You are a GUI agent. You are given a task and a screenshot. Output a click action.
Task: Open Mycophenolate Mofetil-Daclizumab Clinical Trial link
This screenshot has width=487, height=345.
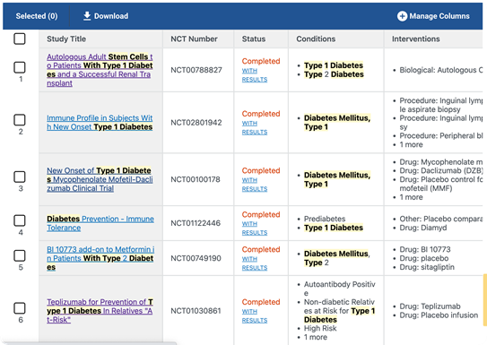[x=100, y=179]
